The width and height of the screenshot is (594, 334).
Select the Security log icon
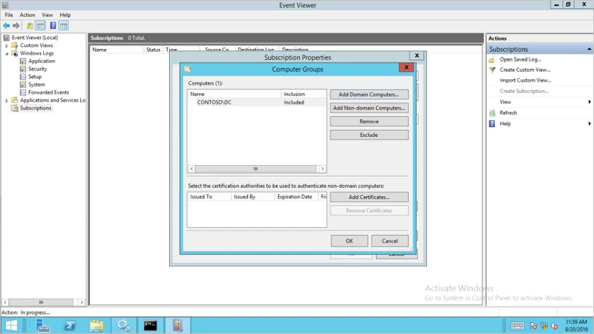[23, 69]
